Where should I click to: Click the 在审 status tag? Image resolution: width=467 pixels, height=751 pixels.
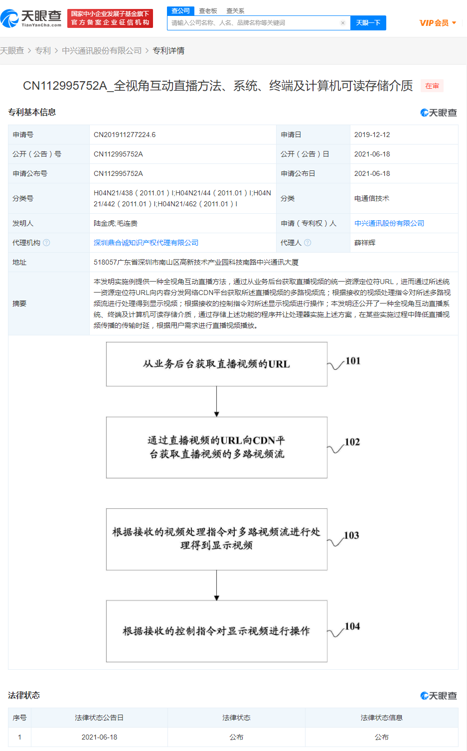(432, 86)
